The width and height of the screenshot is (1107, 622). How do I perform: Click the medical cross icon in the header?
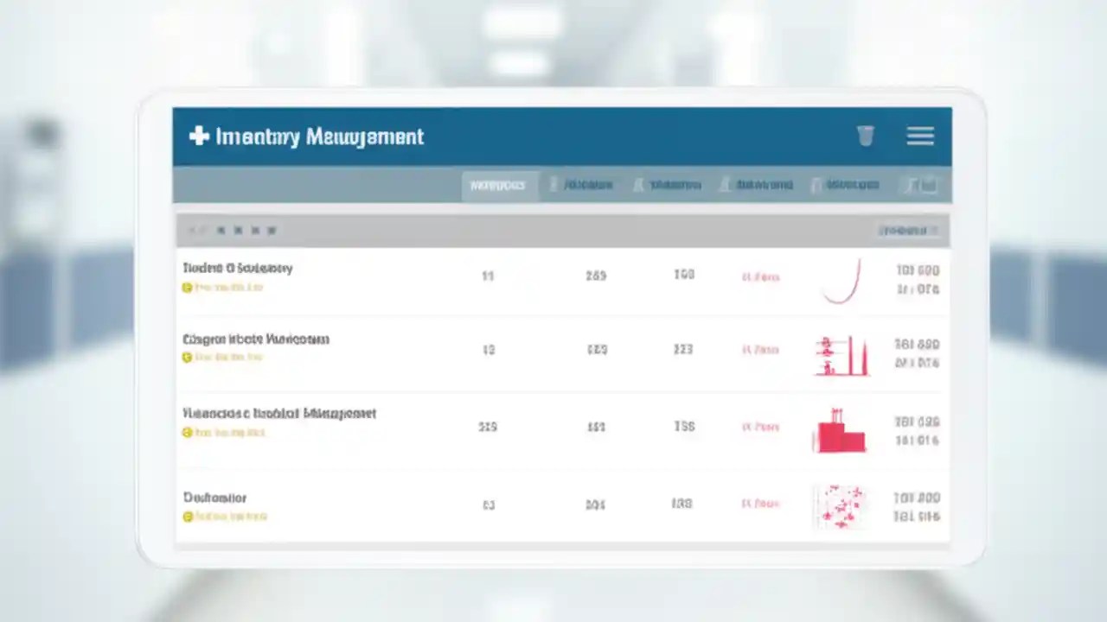196,136
